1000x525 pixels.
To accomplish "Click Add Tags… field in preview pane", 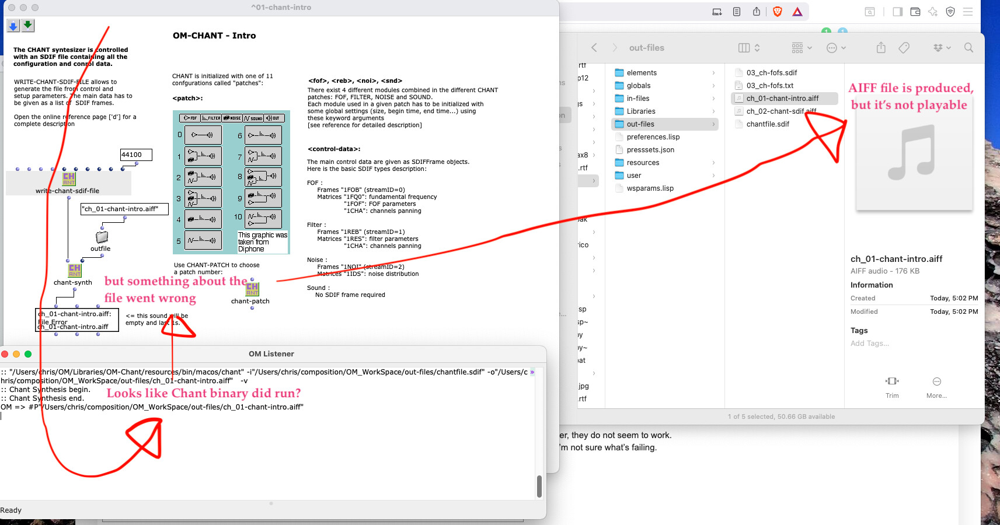I will coord(870,344).
